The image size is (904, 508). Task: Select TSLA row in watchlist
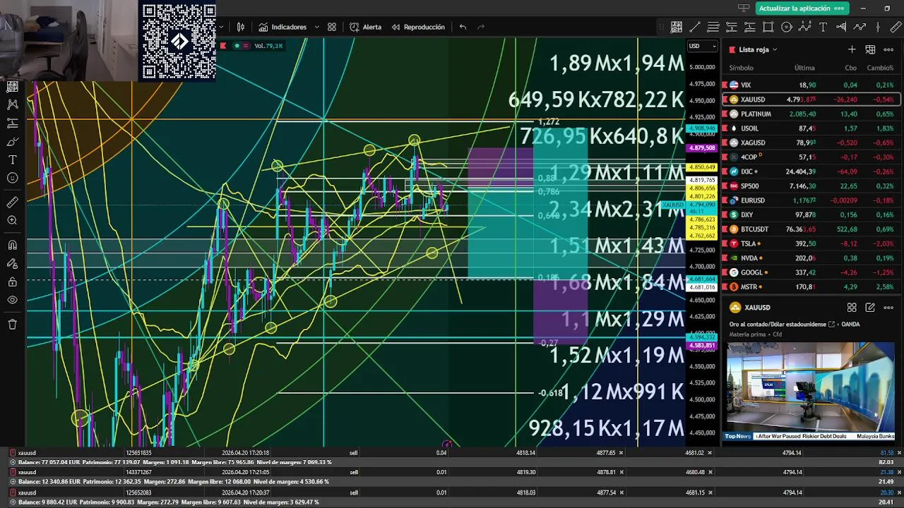[811, 243]
